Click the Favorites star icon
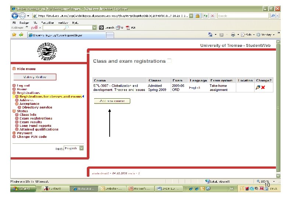287x198 pixels. 14,34
